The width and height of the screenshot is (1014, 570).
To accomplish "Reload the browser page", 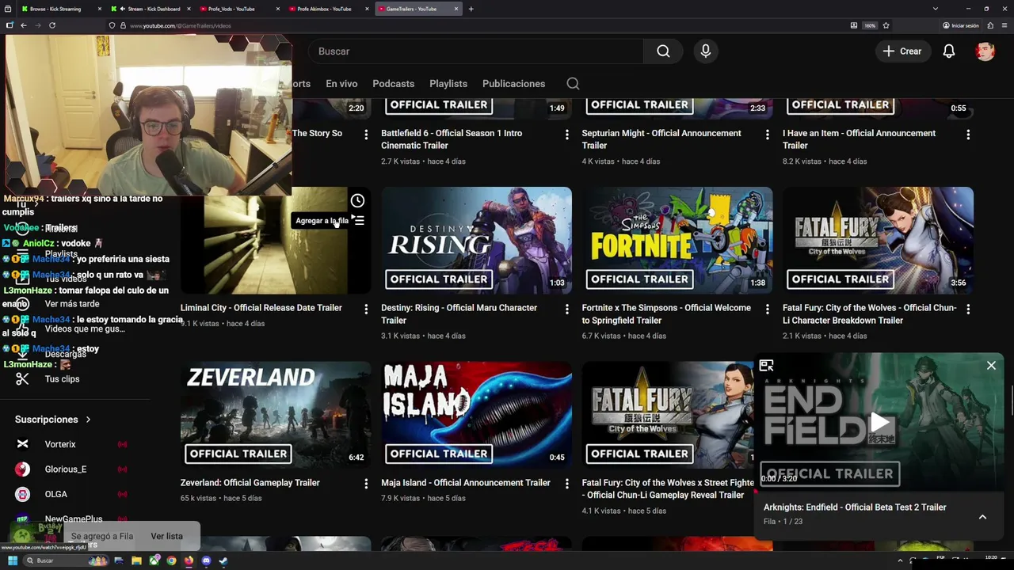I will point(52,25).
